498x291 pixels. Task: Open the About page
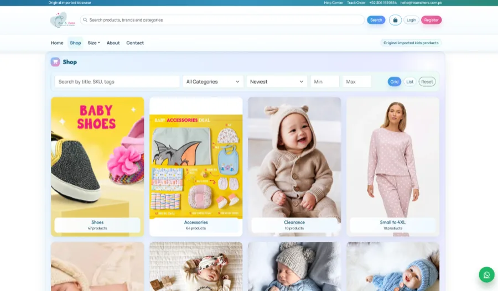point(113,43)
